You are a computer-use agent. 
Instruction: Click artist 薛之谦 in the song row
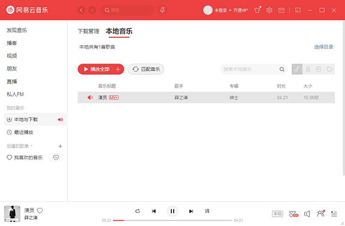[181, 98]
